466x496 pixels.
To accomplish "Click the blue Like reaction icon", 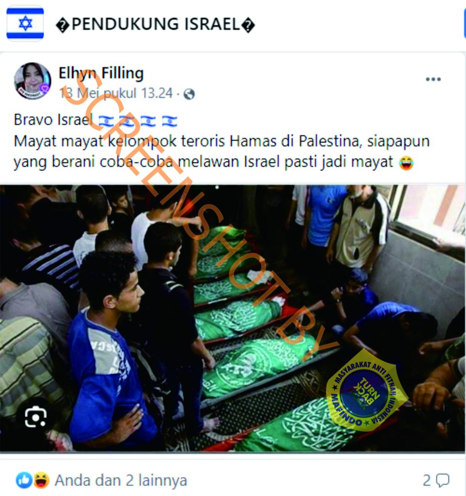I will tap(24, 480).
